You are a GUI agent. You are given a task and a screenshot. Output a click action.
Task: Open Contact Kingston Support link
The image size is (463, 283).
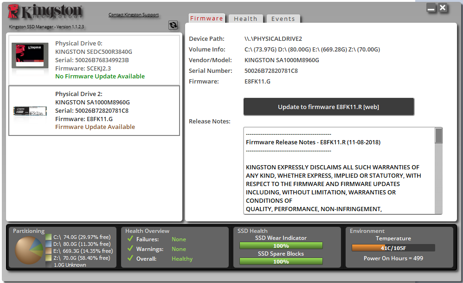click(134, 14)
